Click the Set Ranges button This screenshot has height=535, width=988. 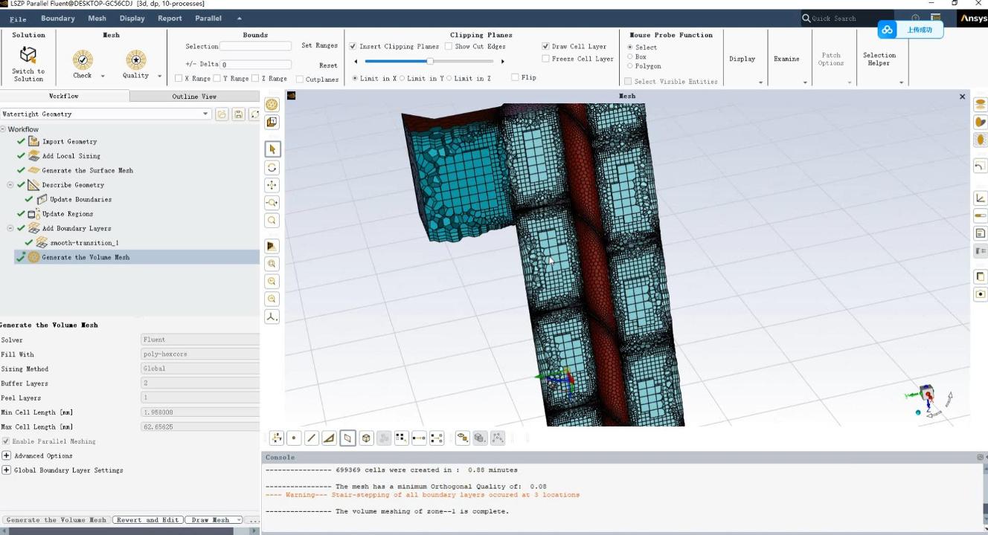pos(319,46)
